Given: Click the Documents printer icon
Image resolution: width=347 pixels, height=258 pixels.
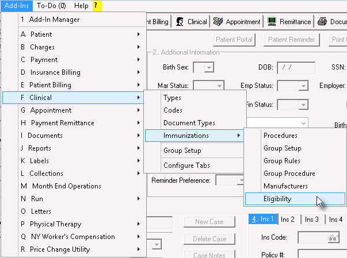Looking at the screenshot, I should 322,21.
